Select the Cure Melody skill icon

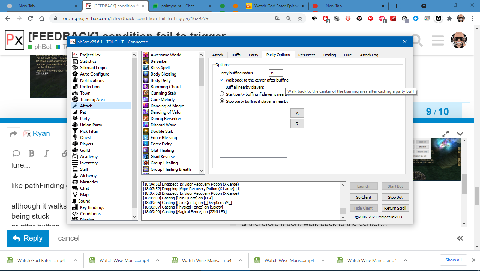tap(145, 100)
